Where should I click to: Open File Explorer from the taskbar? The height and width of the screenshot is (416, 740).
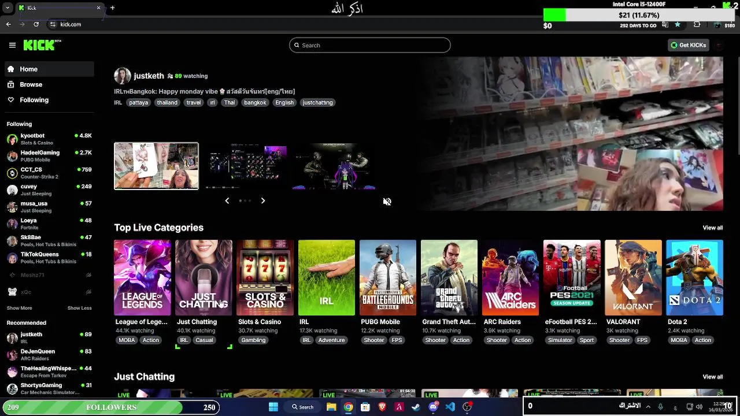(331, 407)
